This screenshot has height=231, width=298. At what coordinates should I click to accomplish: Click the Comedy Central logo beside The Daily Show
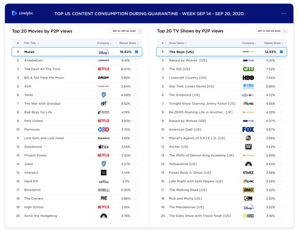coord(248,216)
